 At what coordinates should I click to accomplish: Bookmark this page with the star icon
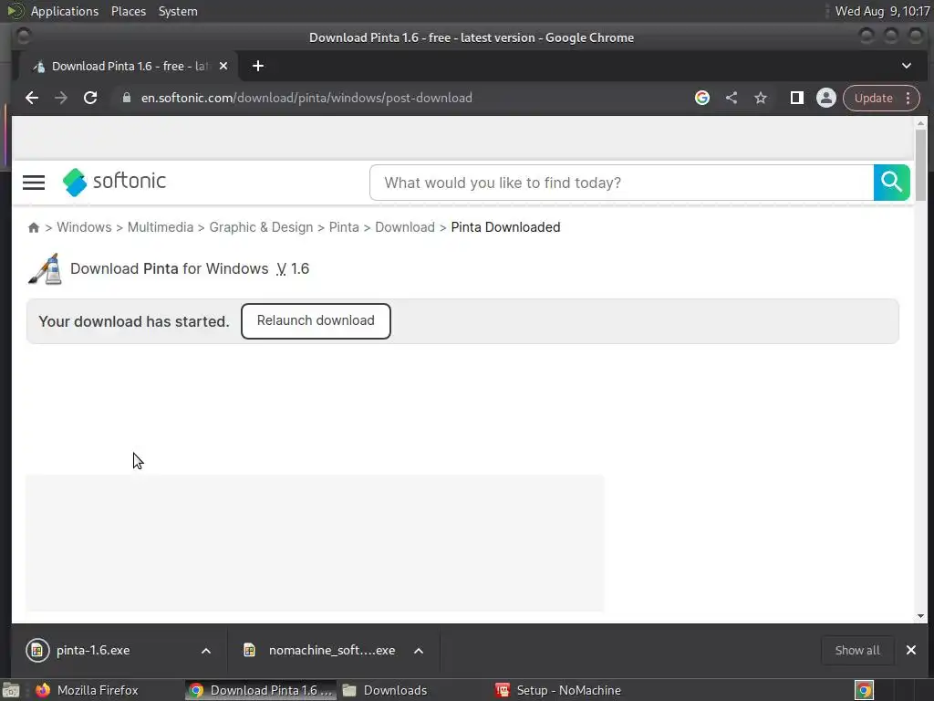(x=761, y=98)
